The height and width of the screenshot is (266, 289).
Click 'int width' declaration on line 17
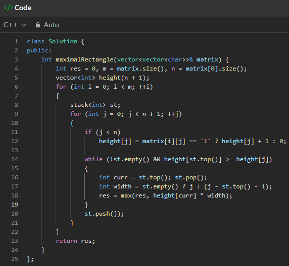tap(115, 186)
